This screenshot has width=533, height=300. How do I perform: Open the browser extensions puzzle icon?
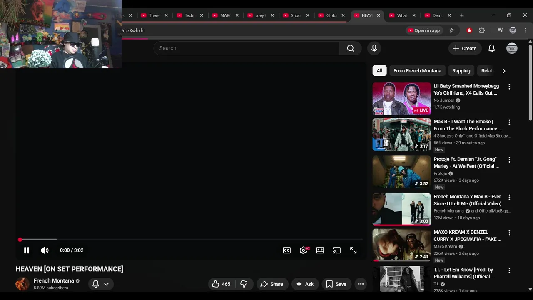[482, 30]
